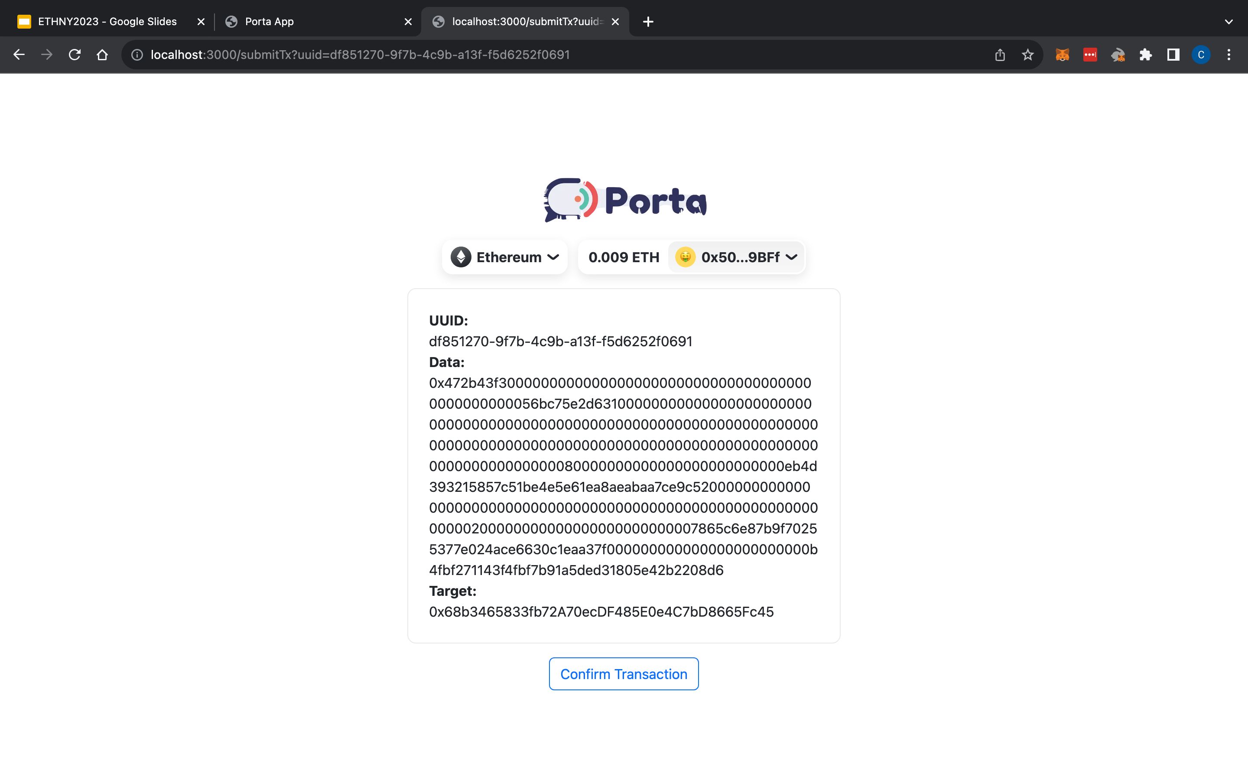Bookmark this page with the star
Image resolution: width=1248 pixels, height=780 pixels.
(x=1028, y=55)
